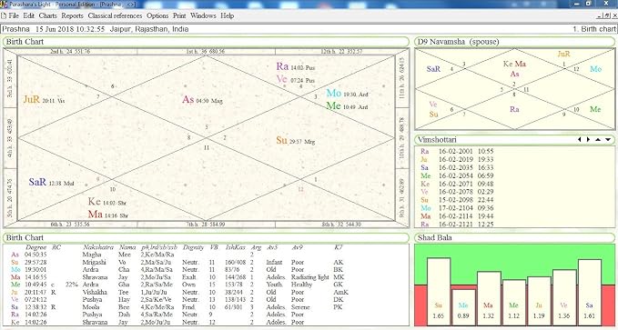Select Moon 'Mo 19:30 Ard' in the birth chart
The image size is (618, 330).
[x=347, y=94]
